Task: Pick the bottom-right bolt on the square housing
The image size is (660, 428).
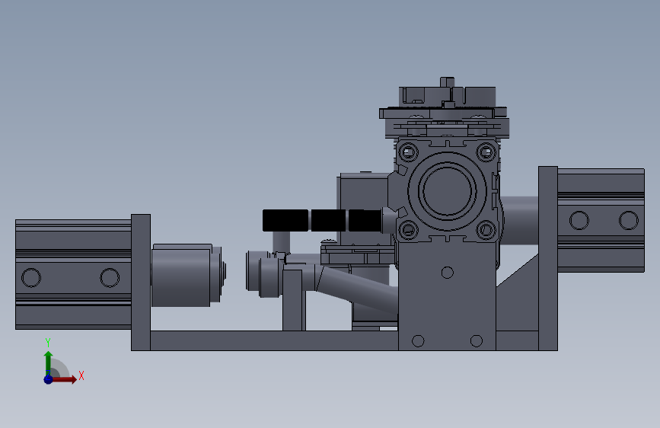Action: coord(486,229)
